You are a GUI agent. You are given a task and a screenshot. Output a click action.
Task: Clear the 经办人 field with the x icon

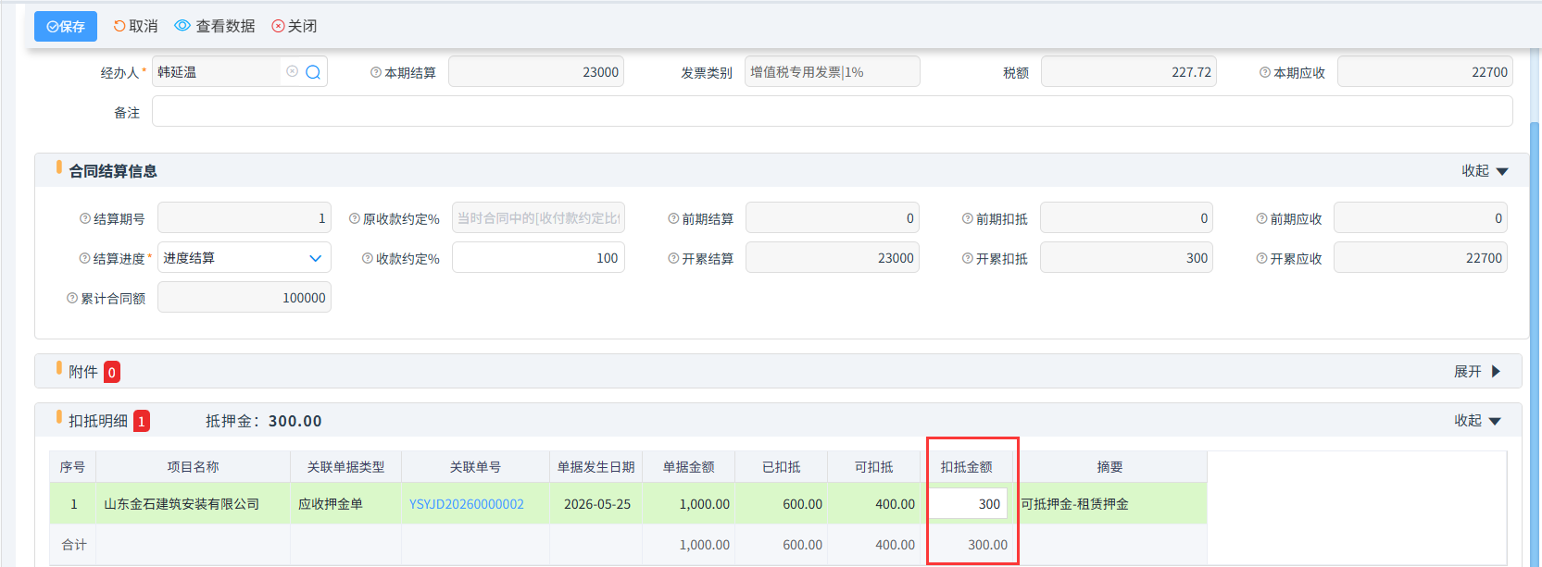pyautogui.click(x=293, y=71)
